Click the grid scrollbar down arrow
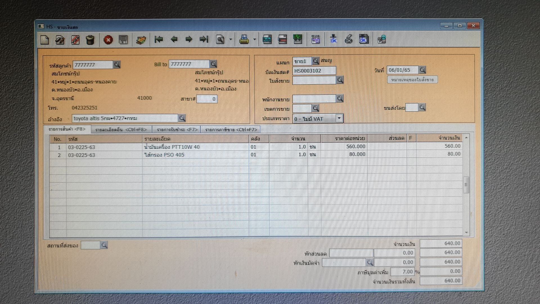 coord(466,233)
